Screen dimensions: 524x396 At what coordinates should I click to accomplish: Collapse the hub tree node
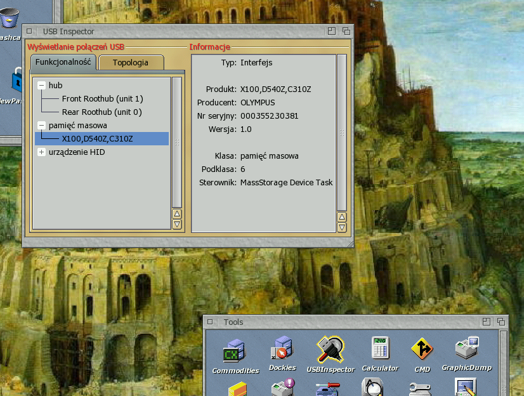41,86
